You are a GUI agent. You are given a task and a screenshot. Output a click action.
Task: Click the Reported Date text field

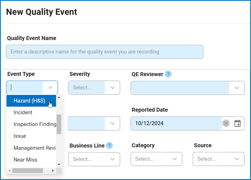coord(176,123)
